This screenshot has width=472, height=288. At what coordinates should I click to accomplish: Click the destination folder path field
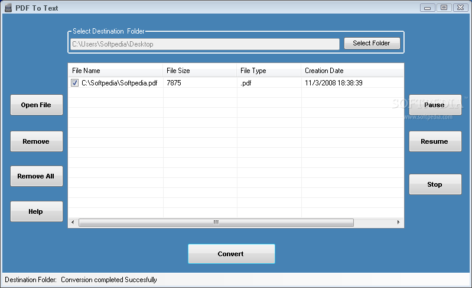coord(205,44)
